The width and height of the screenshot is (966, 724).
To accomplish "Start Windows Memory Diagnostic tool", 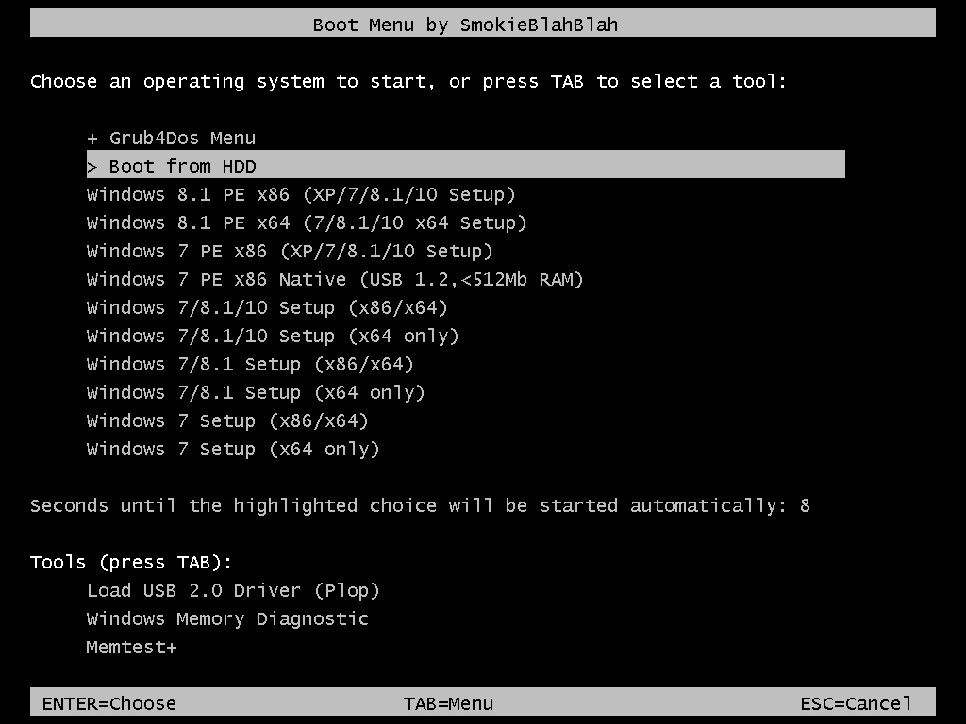I will click(x=227, y=619).
